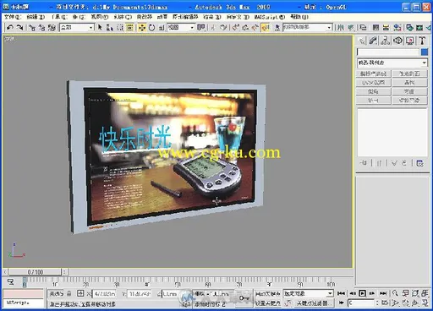
Task: Open the Curve Editor
Action: [x=375, y=27]
